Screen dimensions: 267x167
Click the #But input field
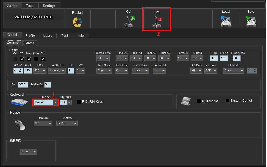(28, 71)
